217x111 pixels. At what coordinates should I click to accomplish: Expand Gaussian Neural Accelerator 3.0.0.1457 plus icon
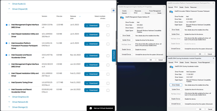(x=9, y=55)
